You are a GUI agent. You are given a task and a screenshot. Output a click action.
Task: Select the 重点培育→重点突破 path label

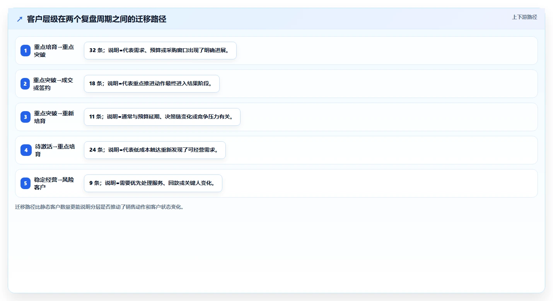pos(54,51)
